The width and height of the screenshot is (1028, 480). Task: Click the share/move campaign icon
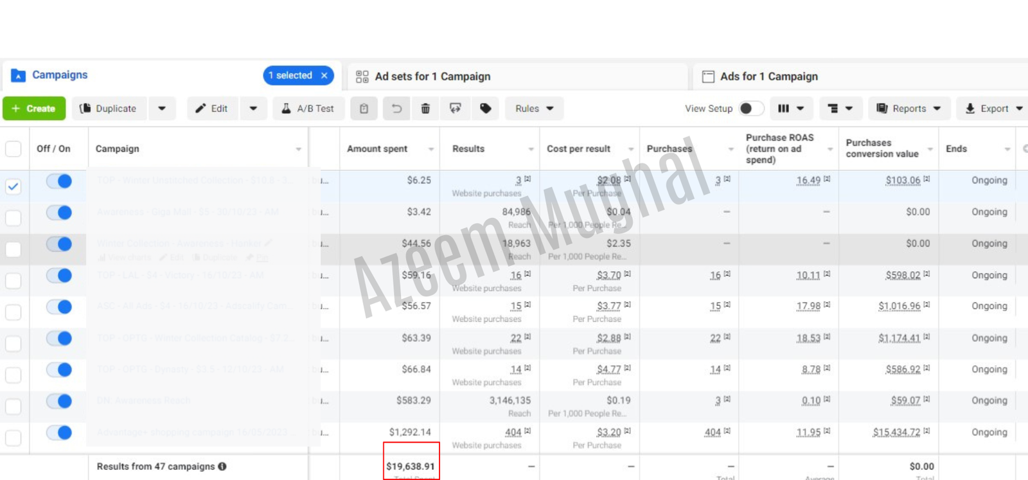coord(456,109)
